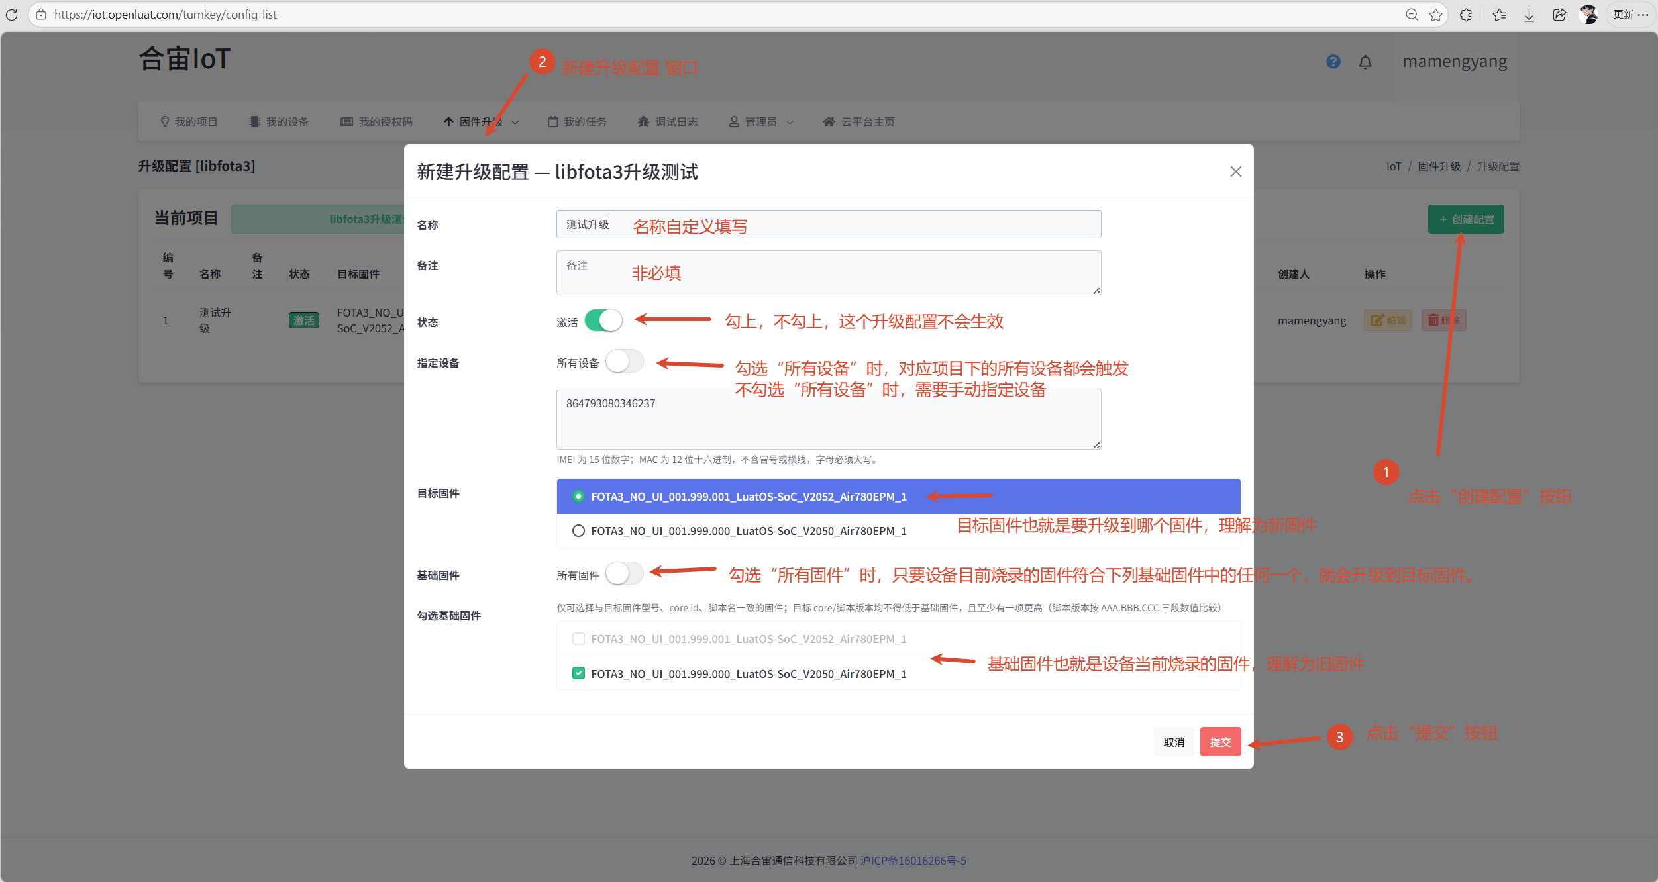Viewport: 1658px width, 882px height.
Task: Select target firmware V2050_Air780EPM_1 radio
Action: tap(578, 530)
